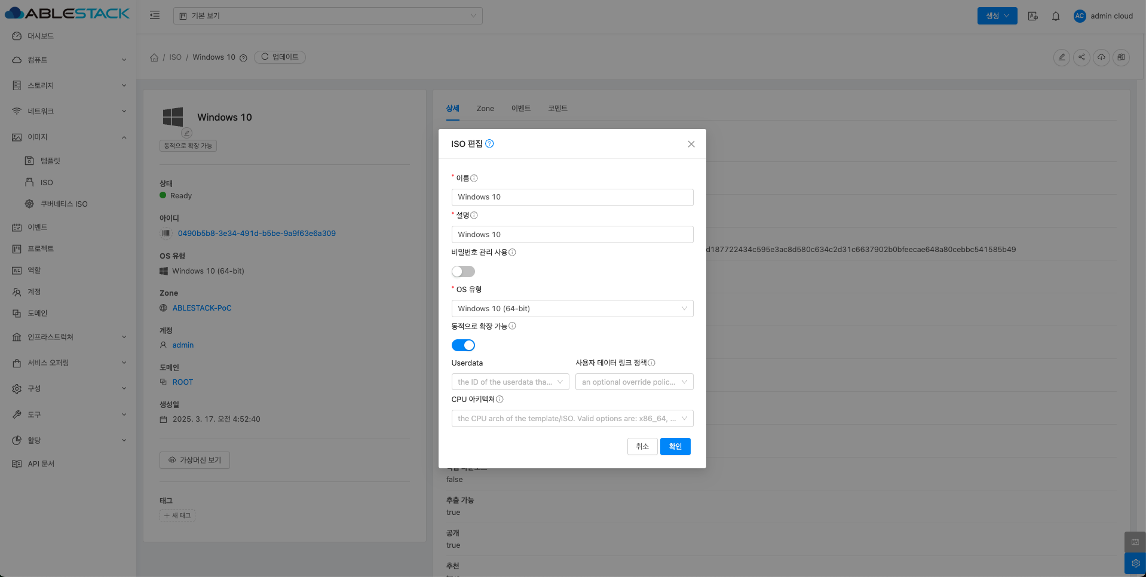This screenshot has height=577, width=1146.
Task: Click the sidebar collapse menu icon
Action: pyautogui.click(x=155, y=16)
